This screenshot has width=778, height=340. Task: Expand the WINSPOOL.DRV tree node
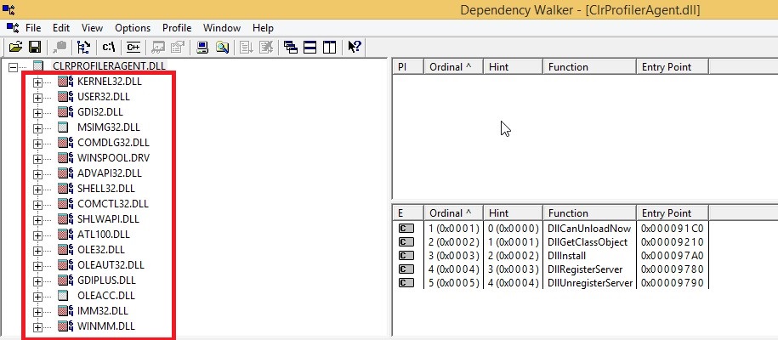point(37,159)
